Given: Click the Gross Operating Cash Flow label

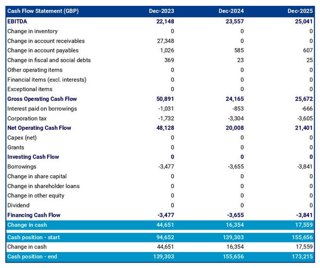Looking at the screenshot, I should click(x=42, y=99).
